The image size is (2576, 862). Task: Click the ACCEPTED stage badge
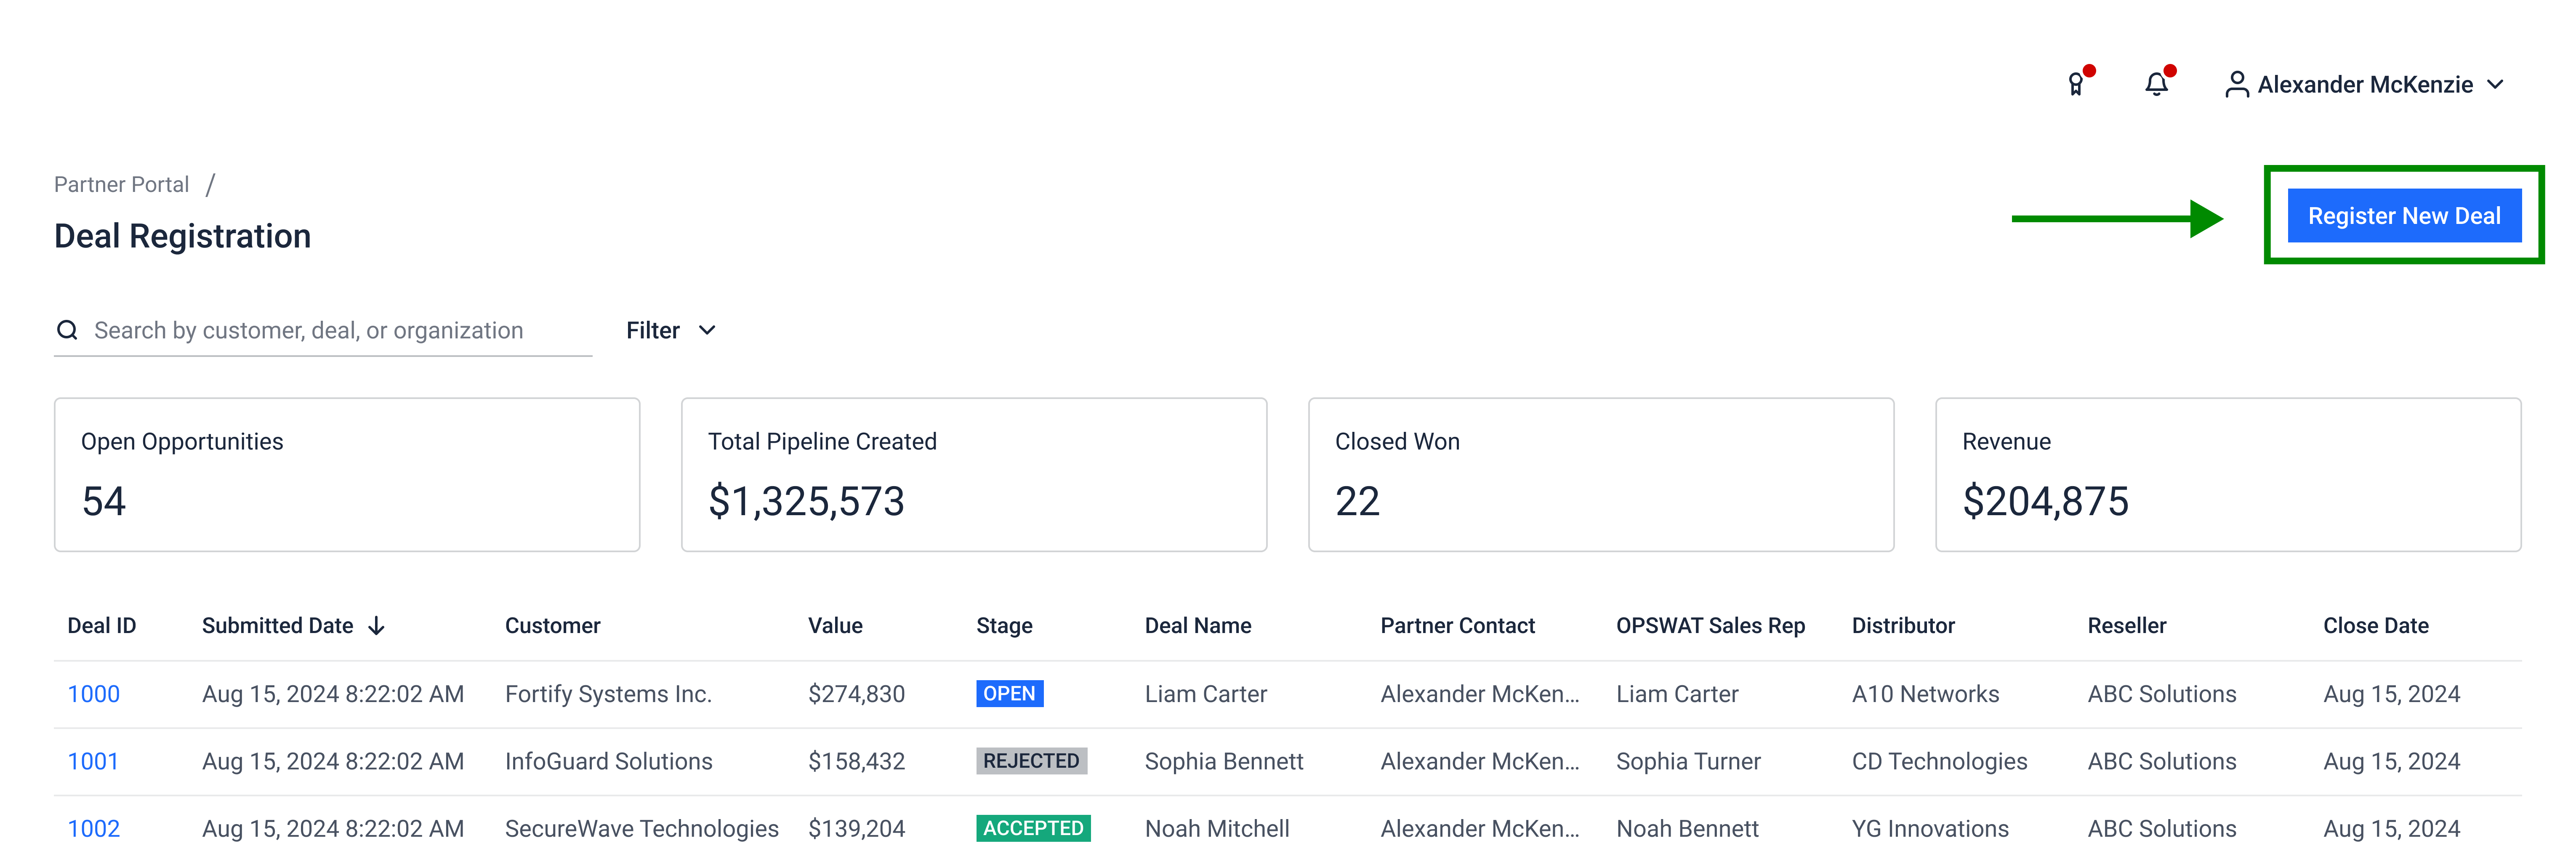coord(1033,828)
